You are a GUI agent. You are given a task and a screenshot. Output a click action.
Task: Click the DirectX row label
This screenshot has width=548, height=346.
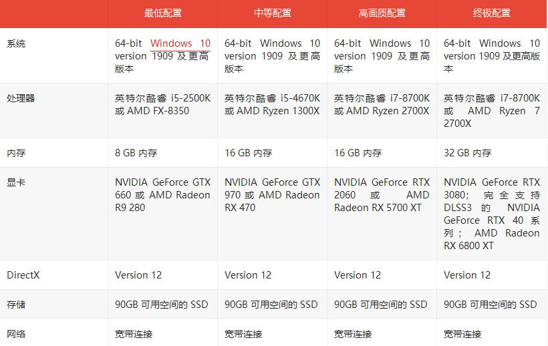pos(23,275)
